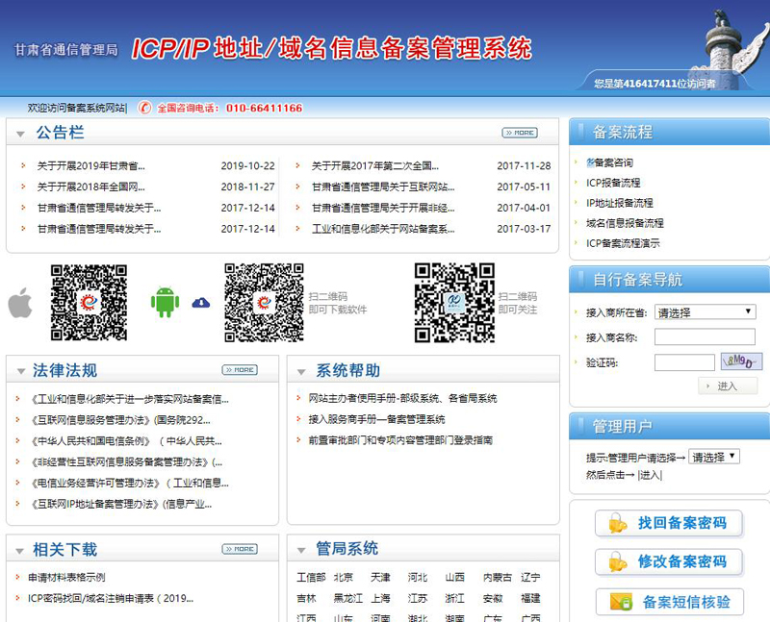Click the 验证码 input field
770x622 pixels.
click(x=683, y=362)
